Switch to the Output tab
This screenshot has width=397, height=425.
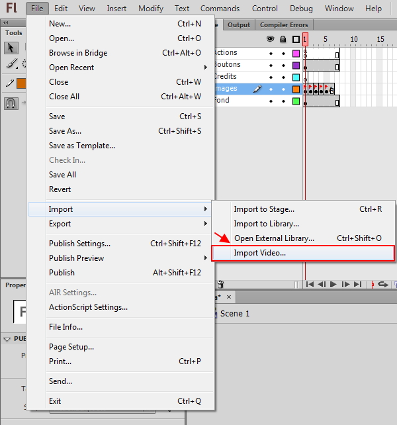point(239,25)
